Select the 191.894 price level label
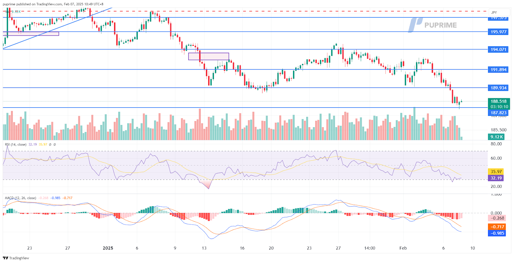The width and height of the screenshot is (514, 263). coord(498,70)
